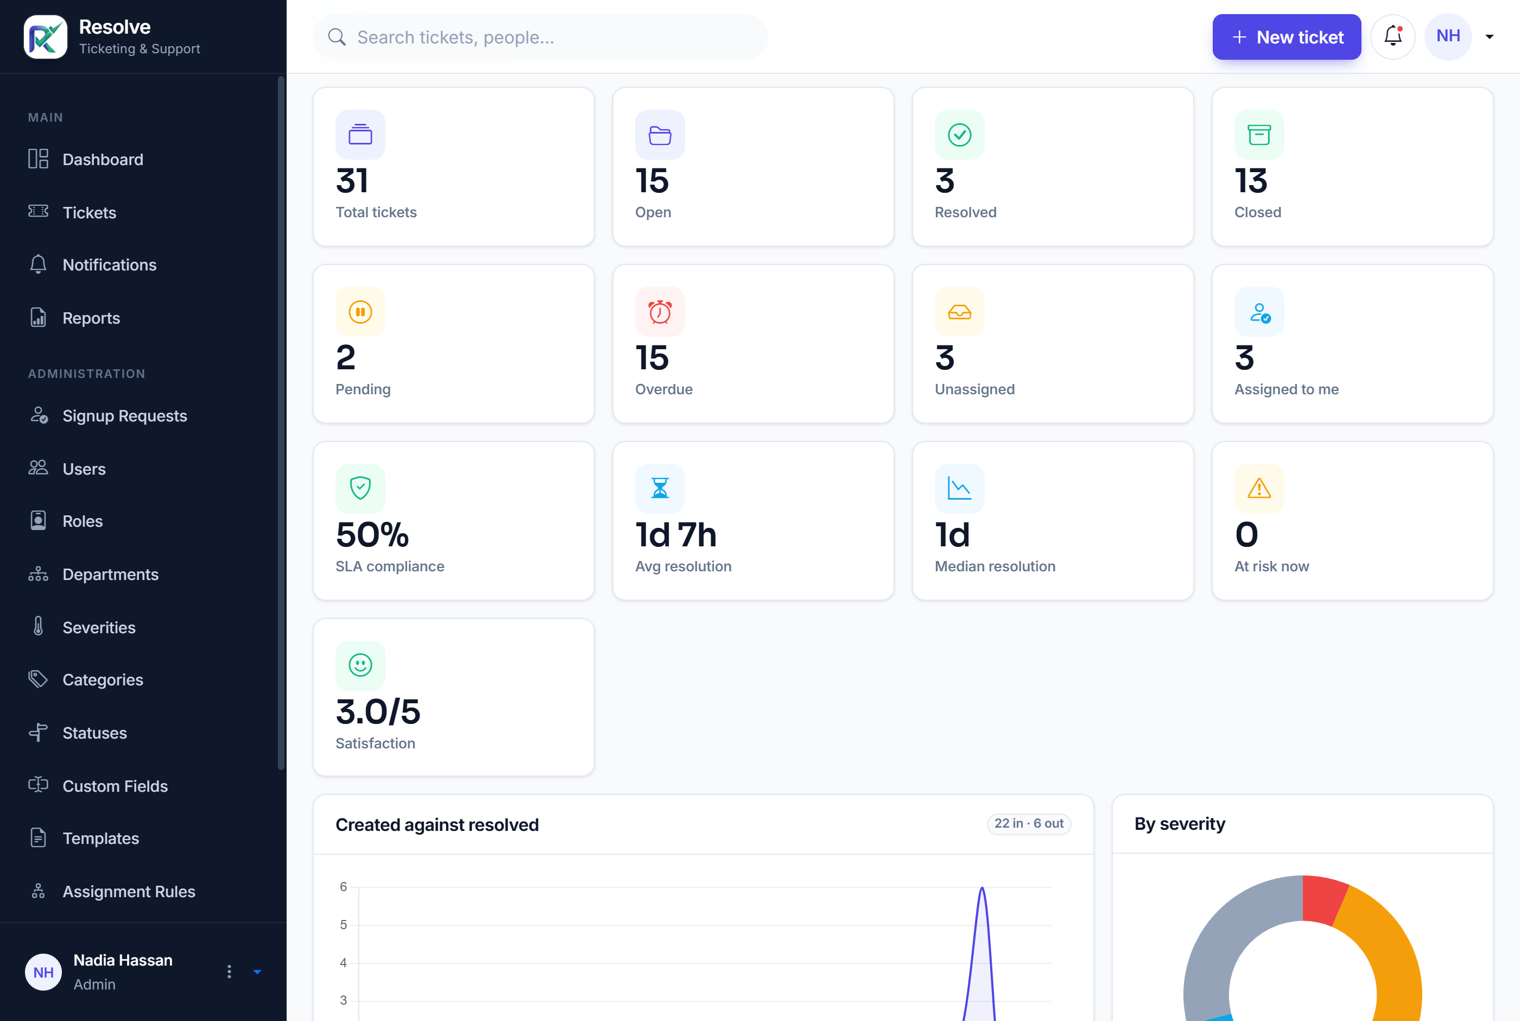Click the search magnifier icon
The height and width of the screenshot is (1021, 1520).
(x=337, y=37)
